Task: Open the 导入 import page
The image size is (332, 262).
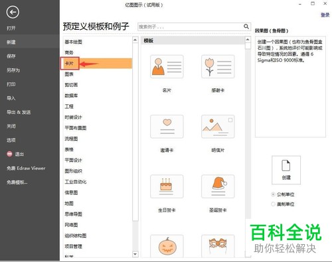Action: coord(11,98)
